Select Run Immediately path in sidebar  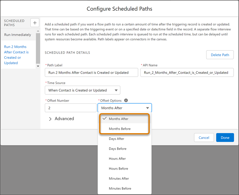[18, 35]
